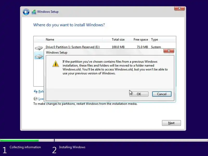Image resolution: width=208 pixels, height=156 pixels.
Task: Select row 'Drive 0 Partition 1: System Reserved (E:)'
Action: click(105, 47)
